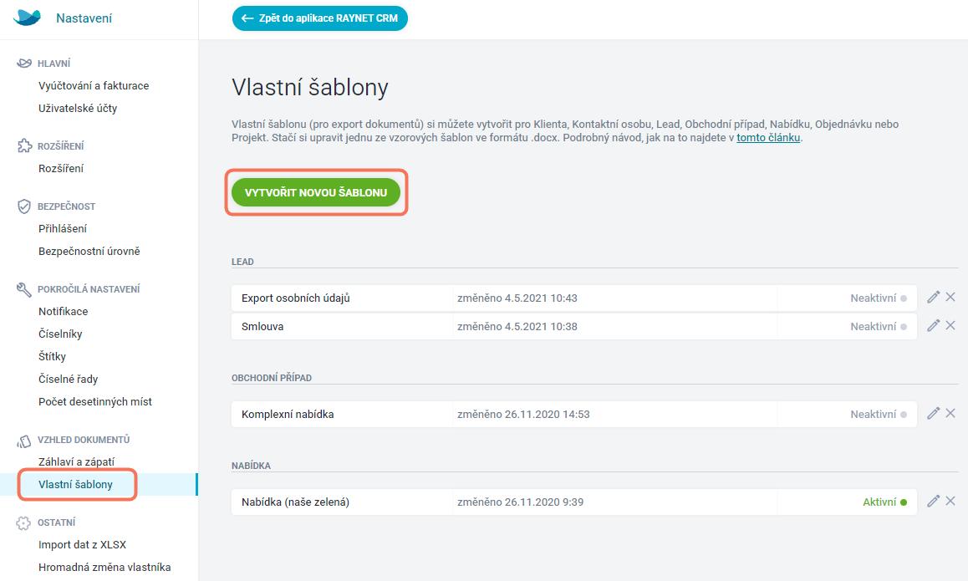
Task: Click the BEZPEČNOST shield icon
Action: (x=24, y=206)
